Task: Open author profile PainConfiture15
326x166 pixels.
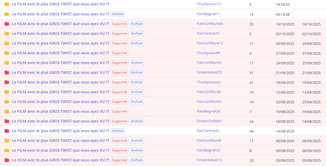Action: (x=210, y=43)
